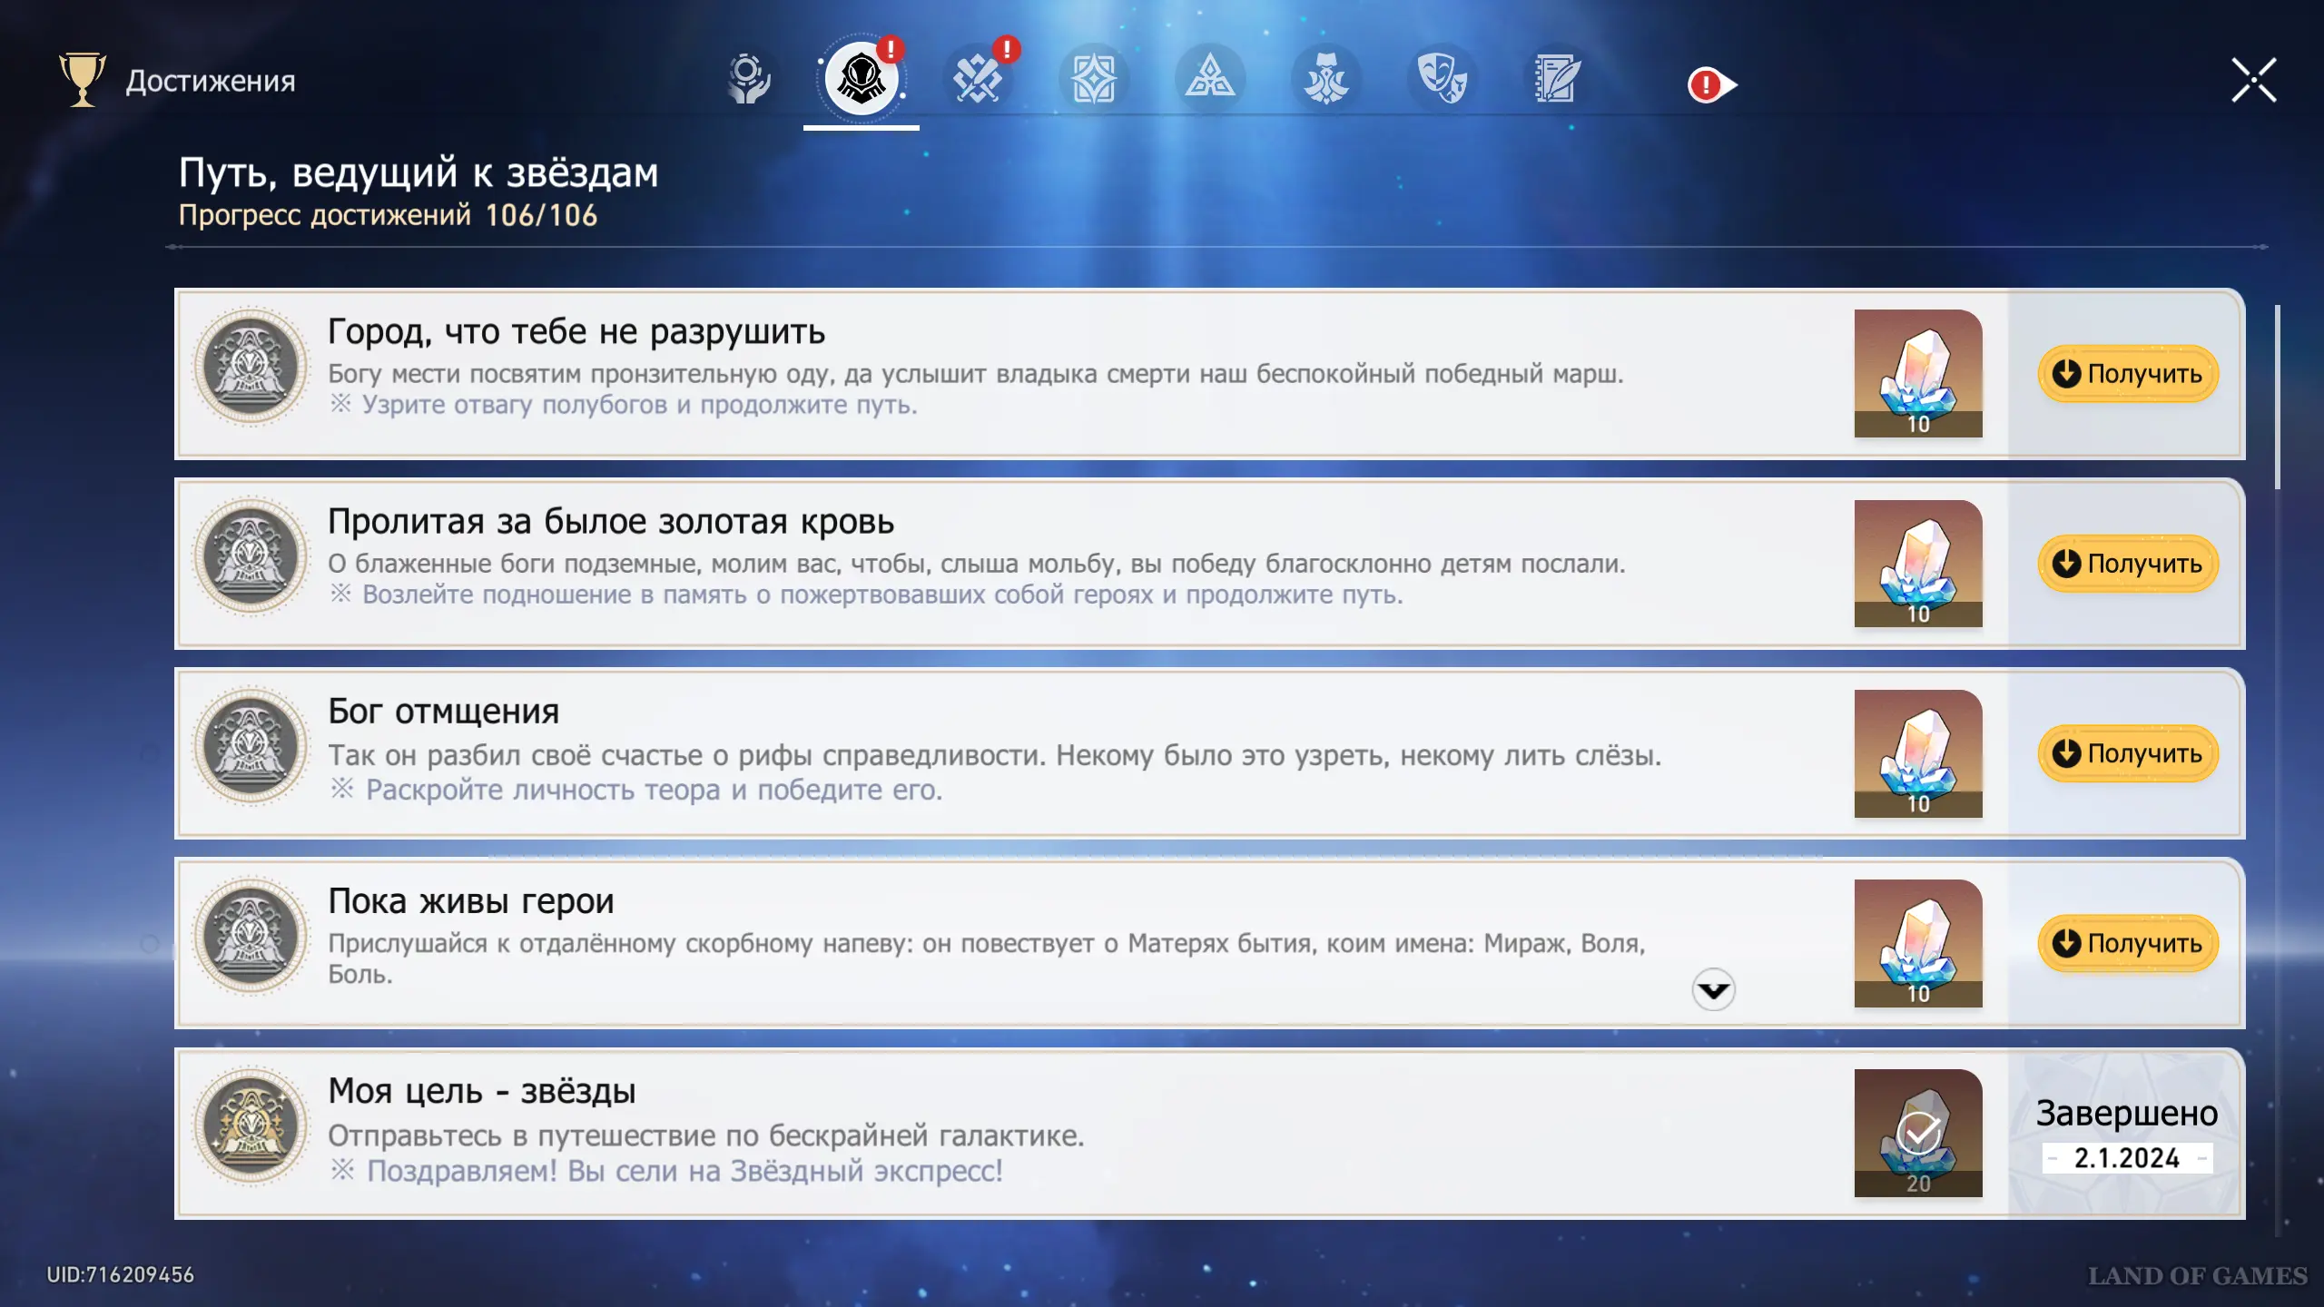This screenshot has width=2324, height=1307.
Task: Open the star-cube achievement category tab
Action: pos(1093,79)
